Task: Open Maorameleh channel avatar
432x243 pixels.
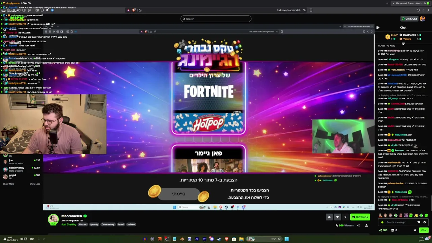Action: [x=53, y=219]
